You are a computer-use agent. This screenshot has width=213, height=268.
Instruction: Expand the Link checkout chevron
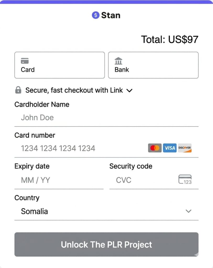point(129,91)
